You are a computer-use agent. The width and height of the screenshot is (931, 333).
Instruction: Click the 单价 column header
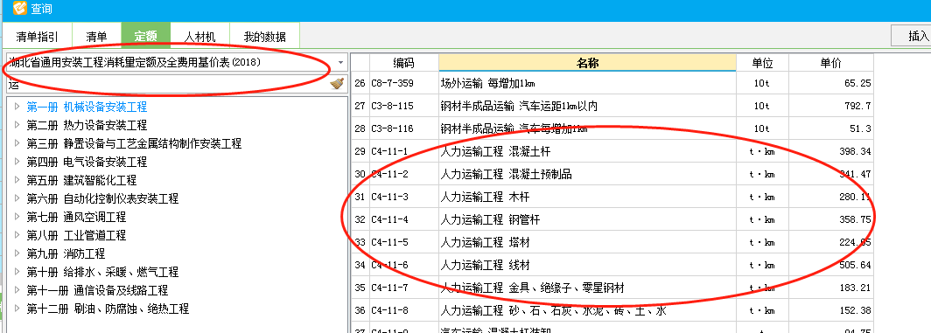pos(830,63)
